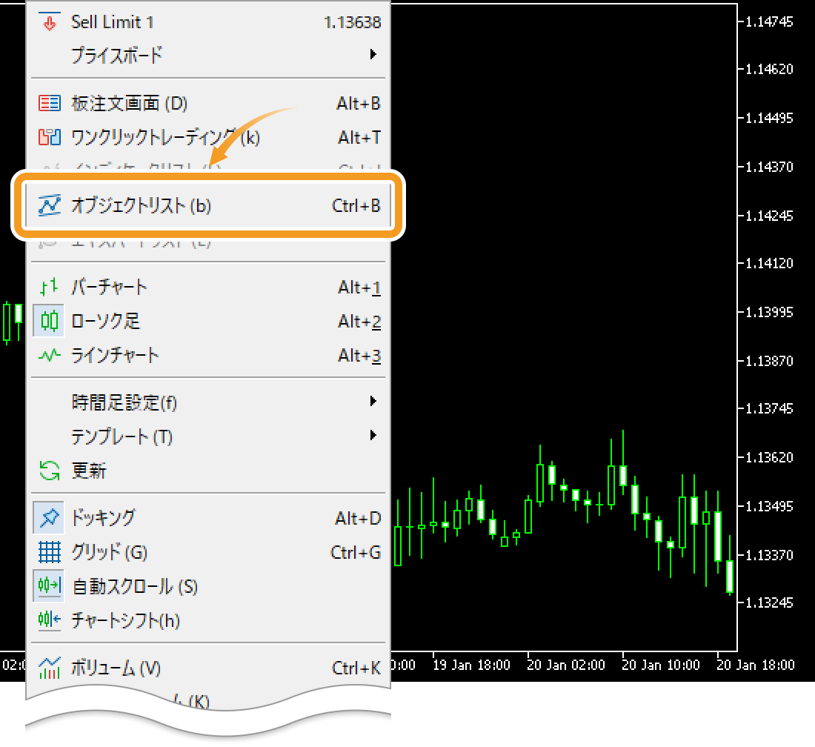The width and height of the screenshot is (815, 747).
Task: Toggle ドッキング option
Action: click(208, 518)
